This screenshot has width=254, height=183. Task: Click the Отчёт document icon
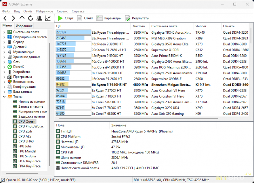tap(79, 18)
